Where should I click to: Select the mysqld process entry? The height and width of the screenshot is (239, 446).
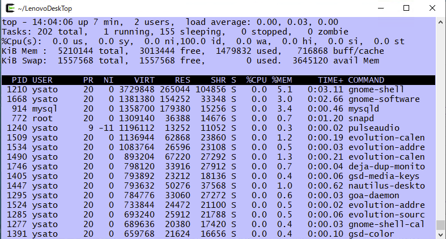[x=364, y=109]
